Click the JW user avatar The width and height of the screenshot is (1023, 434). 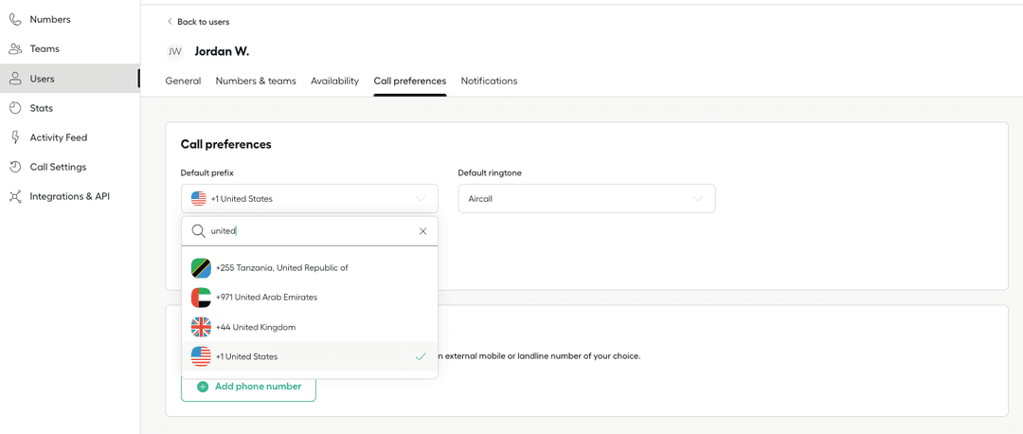[x=175, y=51]
